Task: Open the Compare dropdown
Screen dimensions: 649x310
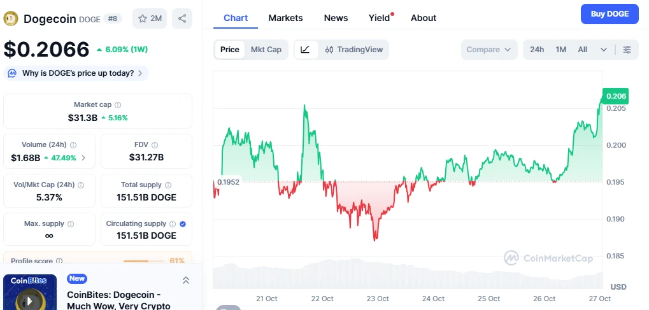Action: tap(489, 50)
